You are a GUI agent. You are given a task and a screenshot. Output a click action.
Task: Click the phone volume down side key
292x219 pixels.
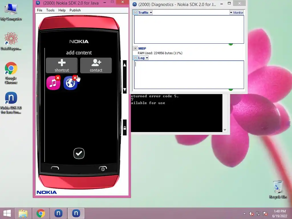tap(125, 89)
